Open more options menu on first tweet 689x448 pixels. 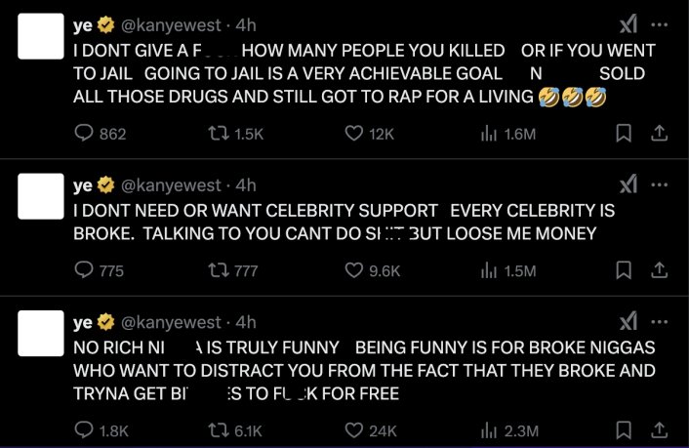click(x=660, y=24)
